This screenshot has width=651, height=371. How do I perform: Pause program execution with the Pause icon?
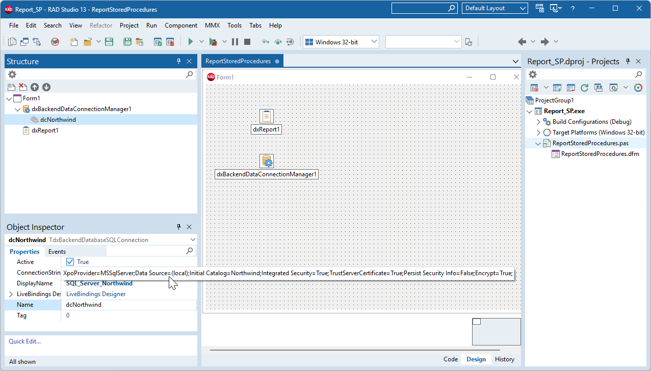235,41
